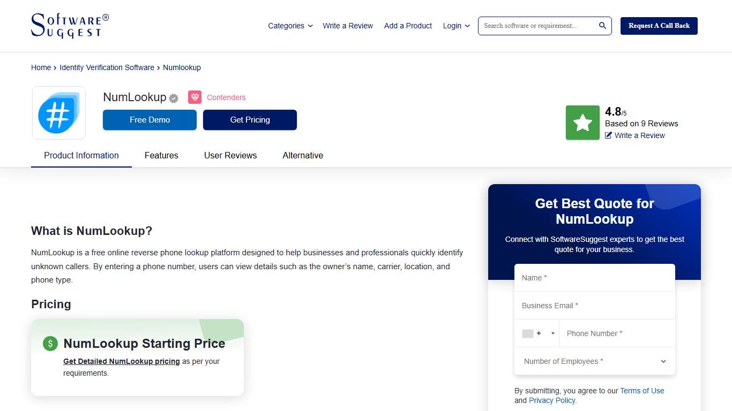Click the Free Demo button

(x=150, y=120)
